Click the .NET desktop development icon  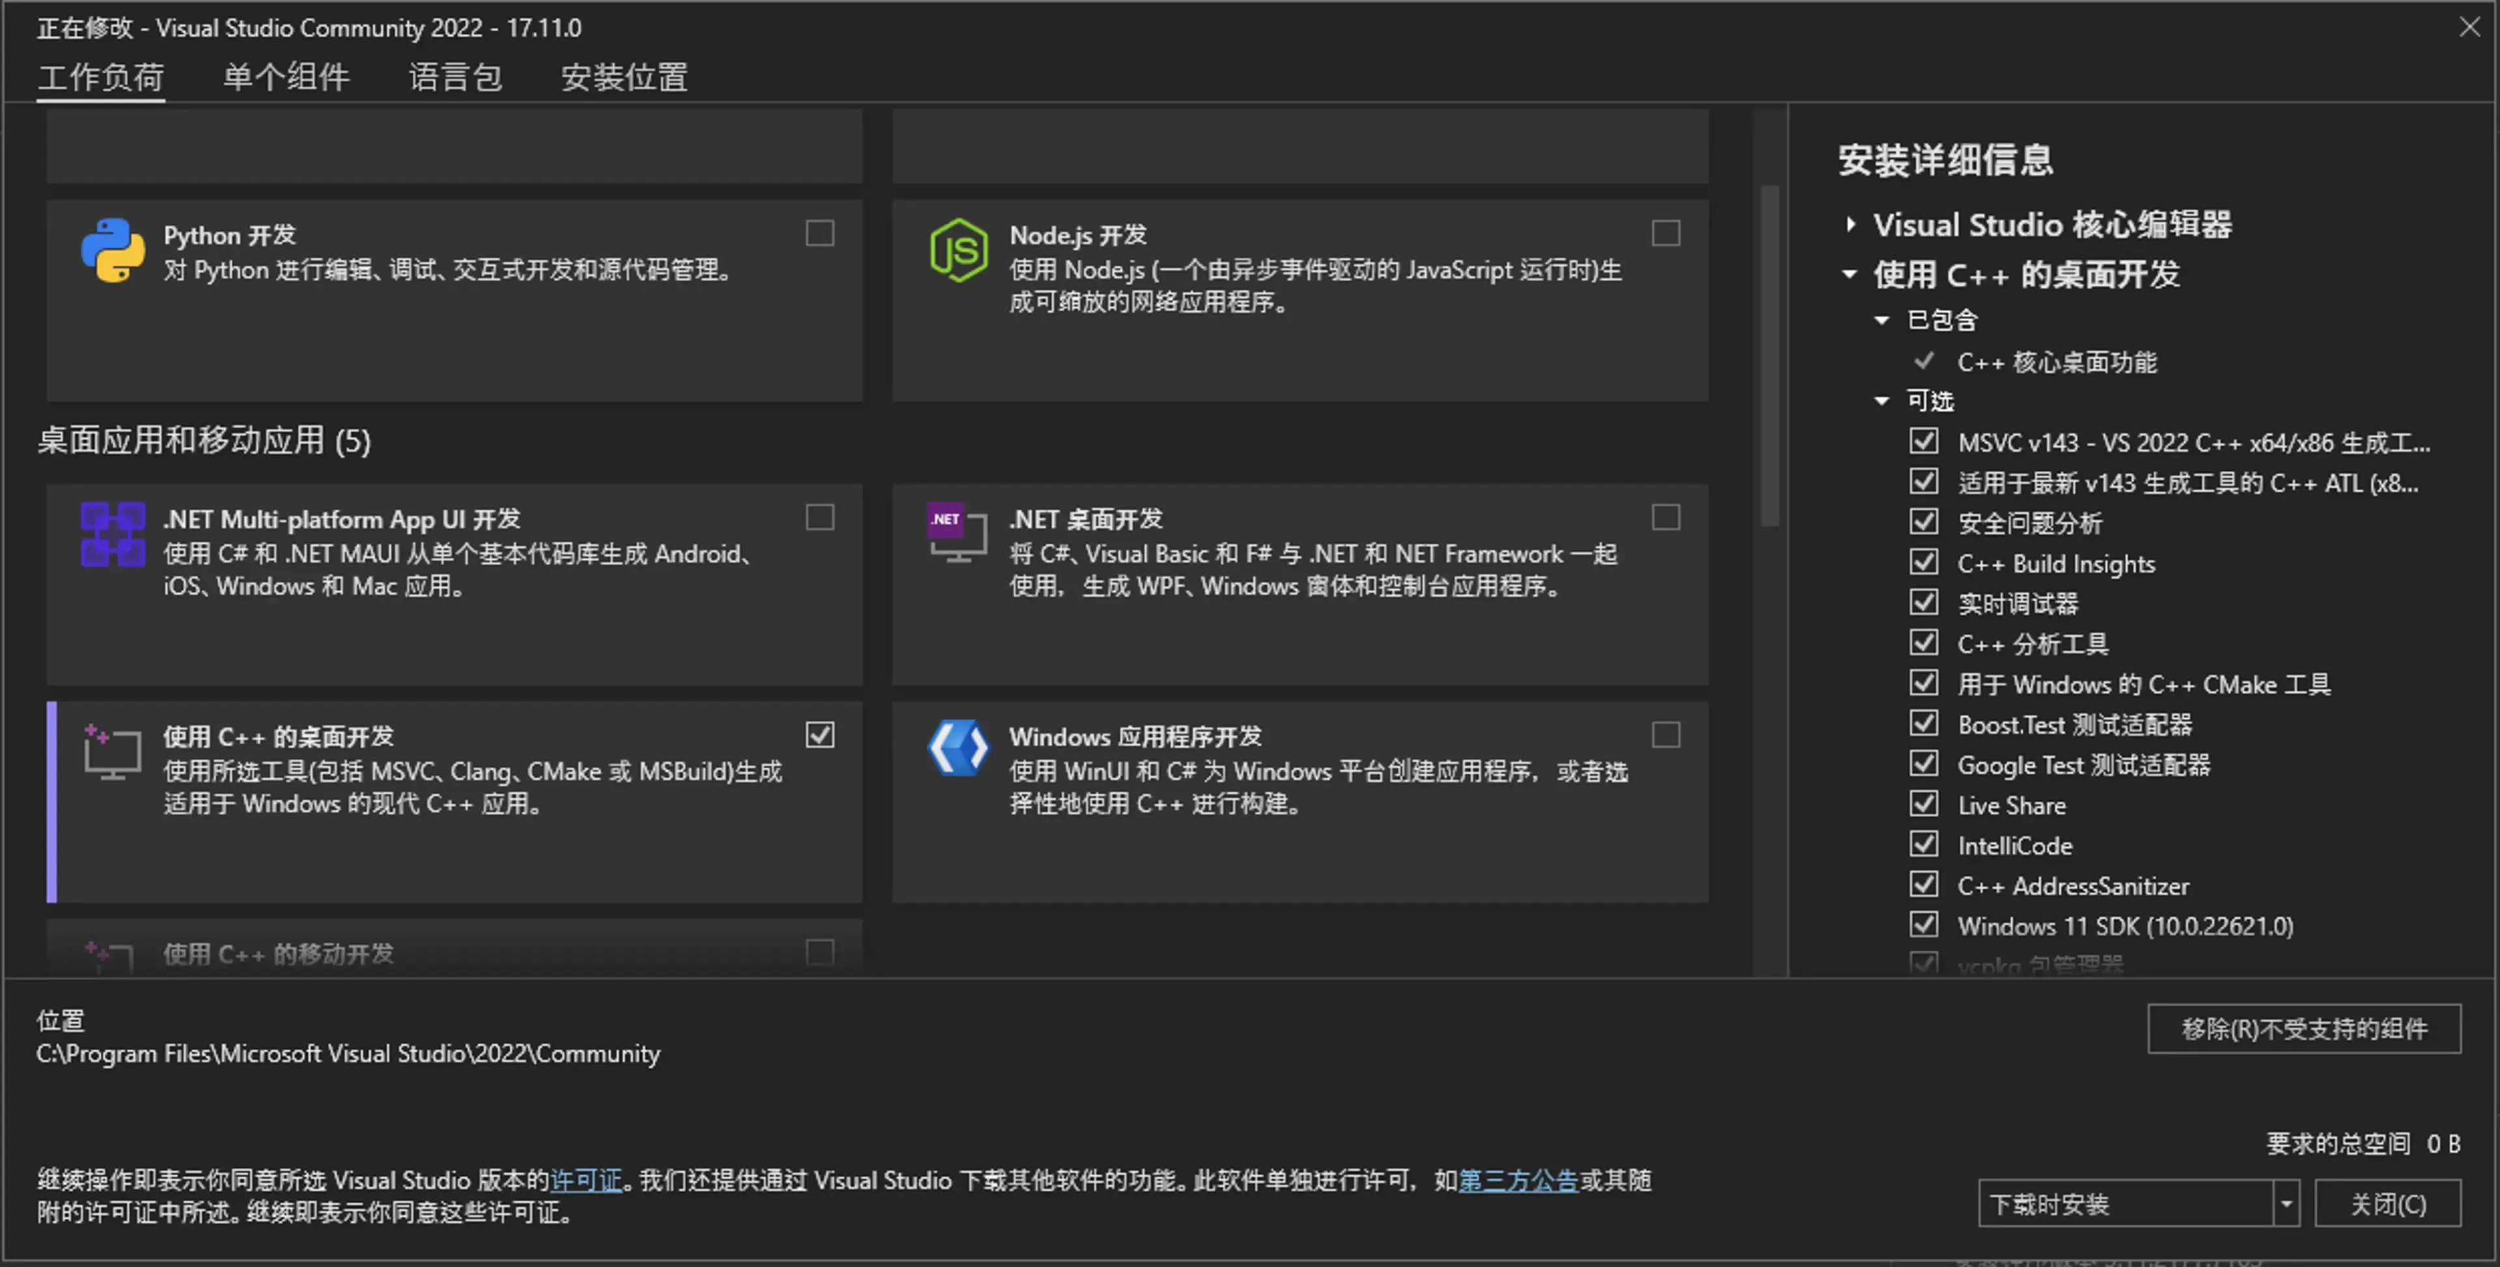point(957,532)
